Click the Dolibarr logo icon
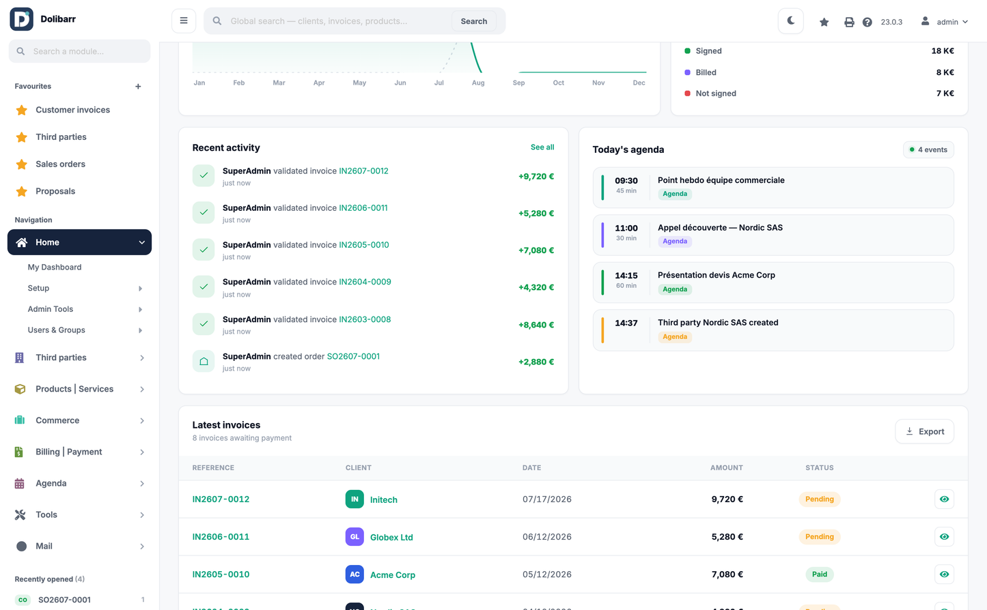The width and height of the screenshot is (987, 610). 21,19
